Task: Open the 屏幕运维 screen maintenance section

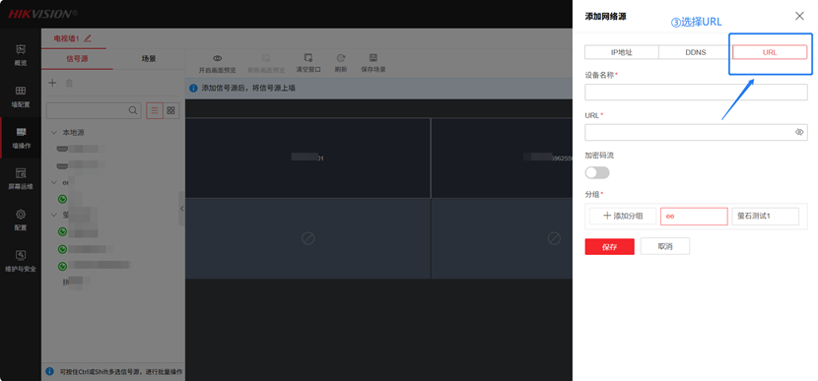Action: pyautogui.click(x=21, y=179)
